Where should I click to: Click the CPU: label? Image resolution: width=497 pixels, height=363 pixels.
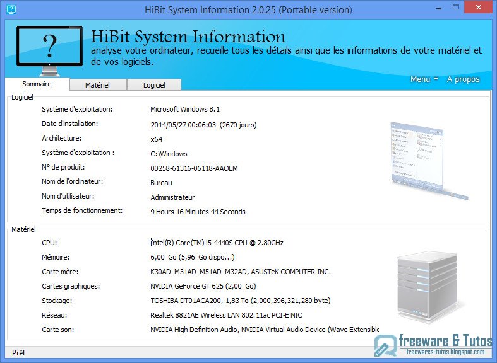pyautogui.click(x=49, y=243)
